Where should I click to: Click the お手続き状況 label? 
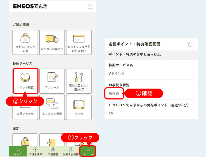click(119, 85)
